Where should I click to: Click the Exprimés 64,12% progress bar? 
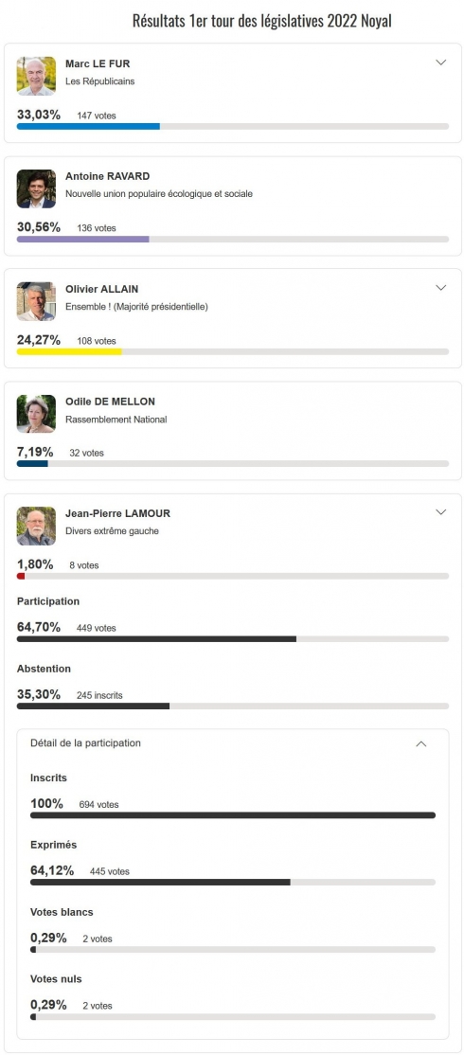233,882
